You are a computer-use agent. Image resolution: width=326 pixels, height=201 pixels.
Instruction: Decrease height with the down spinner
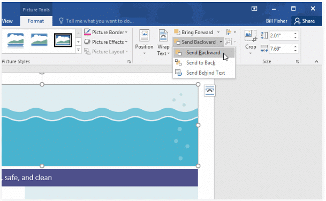(295, 38)
